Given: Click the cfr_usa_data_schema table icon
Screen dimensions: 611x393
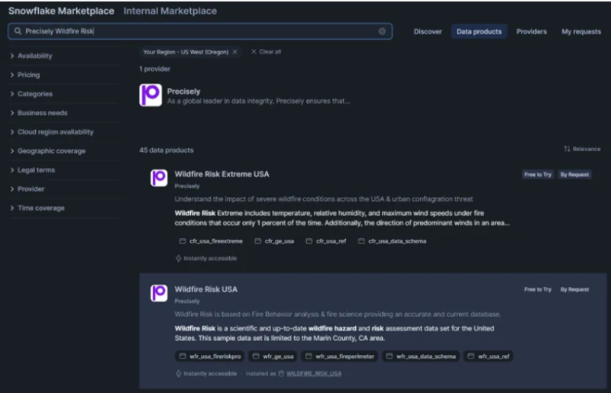Looking at the screenshot, I should [361, 241].
